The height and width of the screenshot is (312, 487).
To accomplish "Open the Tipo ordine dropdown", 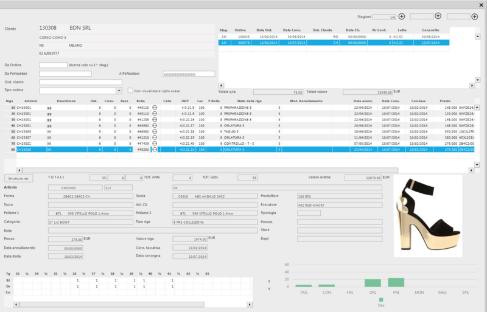I will click(119, 91).
